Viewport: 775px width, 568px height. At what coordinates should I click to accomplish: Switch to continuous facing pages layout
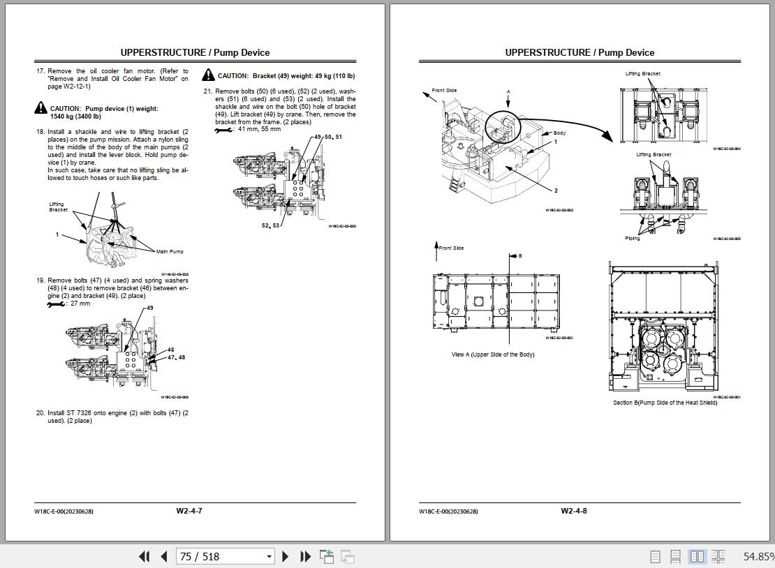click(718, 557)
